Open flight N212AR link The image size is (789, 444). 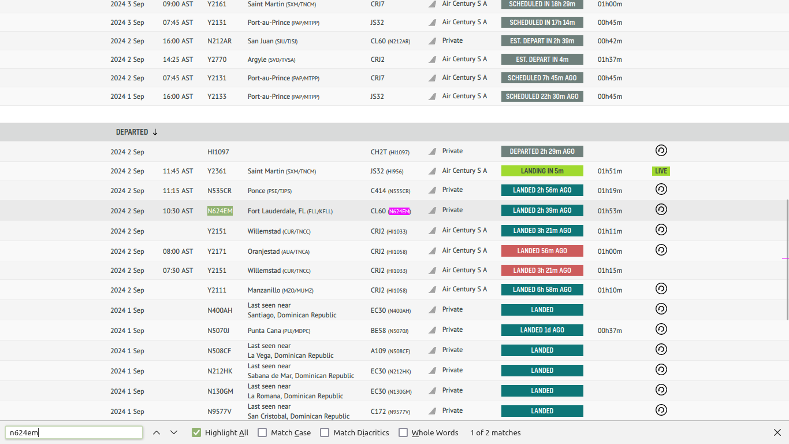click(x=219, y=41)
